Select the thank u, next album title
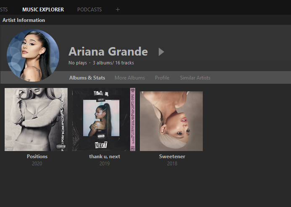Screen dimensions: 291x207 (105, 157)
